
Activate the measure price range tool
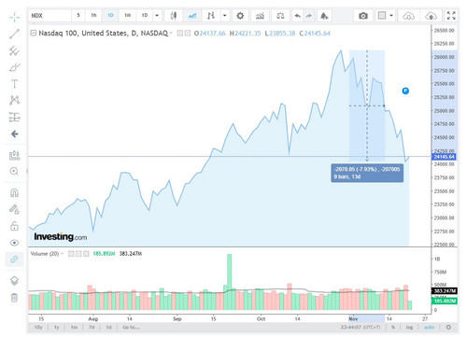[x=14, y=155]
